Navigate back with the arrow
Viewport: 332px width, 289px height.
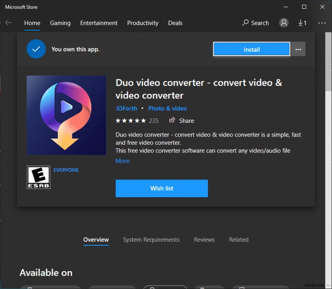click(x=8, y=23)
